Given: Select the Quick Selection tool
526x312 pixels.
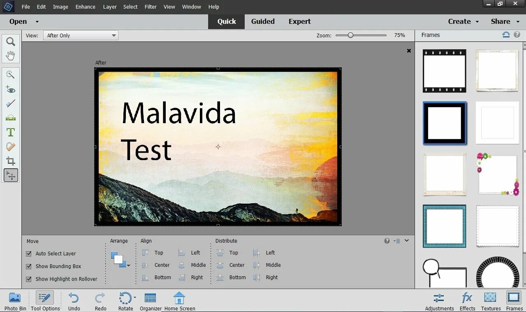Looking at the screenshot, I should click(11, 75).
